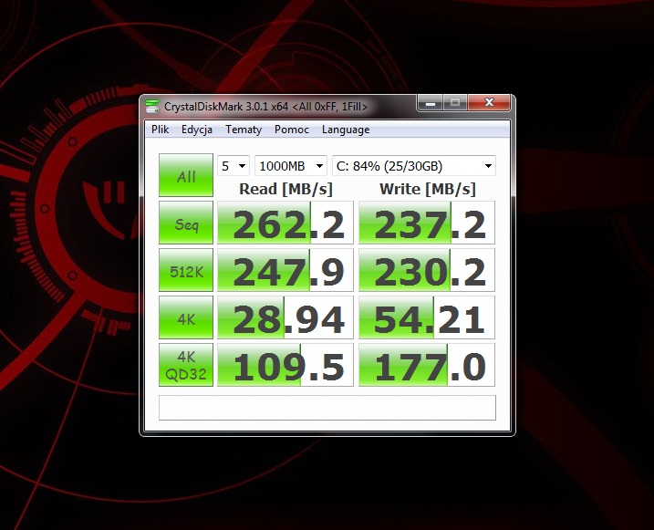Viewport: 654px width, 530px height.
Task: Click the 512K read result 247.9
Action: point(285,270)
